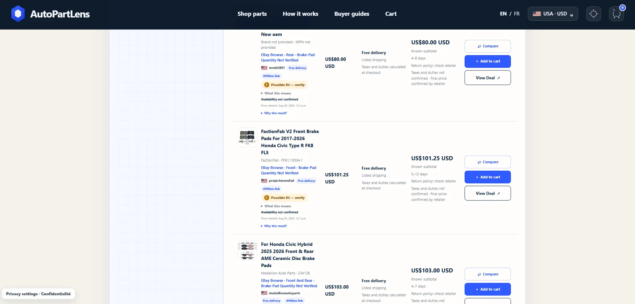Screen dimensions: 635x304
Task: Expand Why this result for FactionFab listing
Action: pyautogui.click(x=274, y=226)
